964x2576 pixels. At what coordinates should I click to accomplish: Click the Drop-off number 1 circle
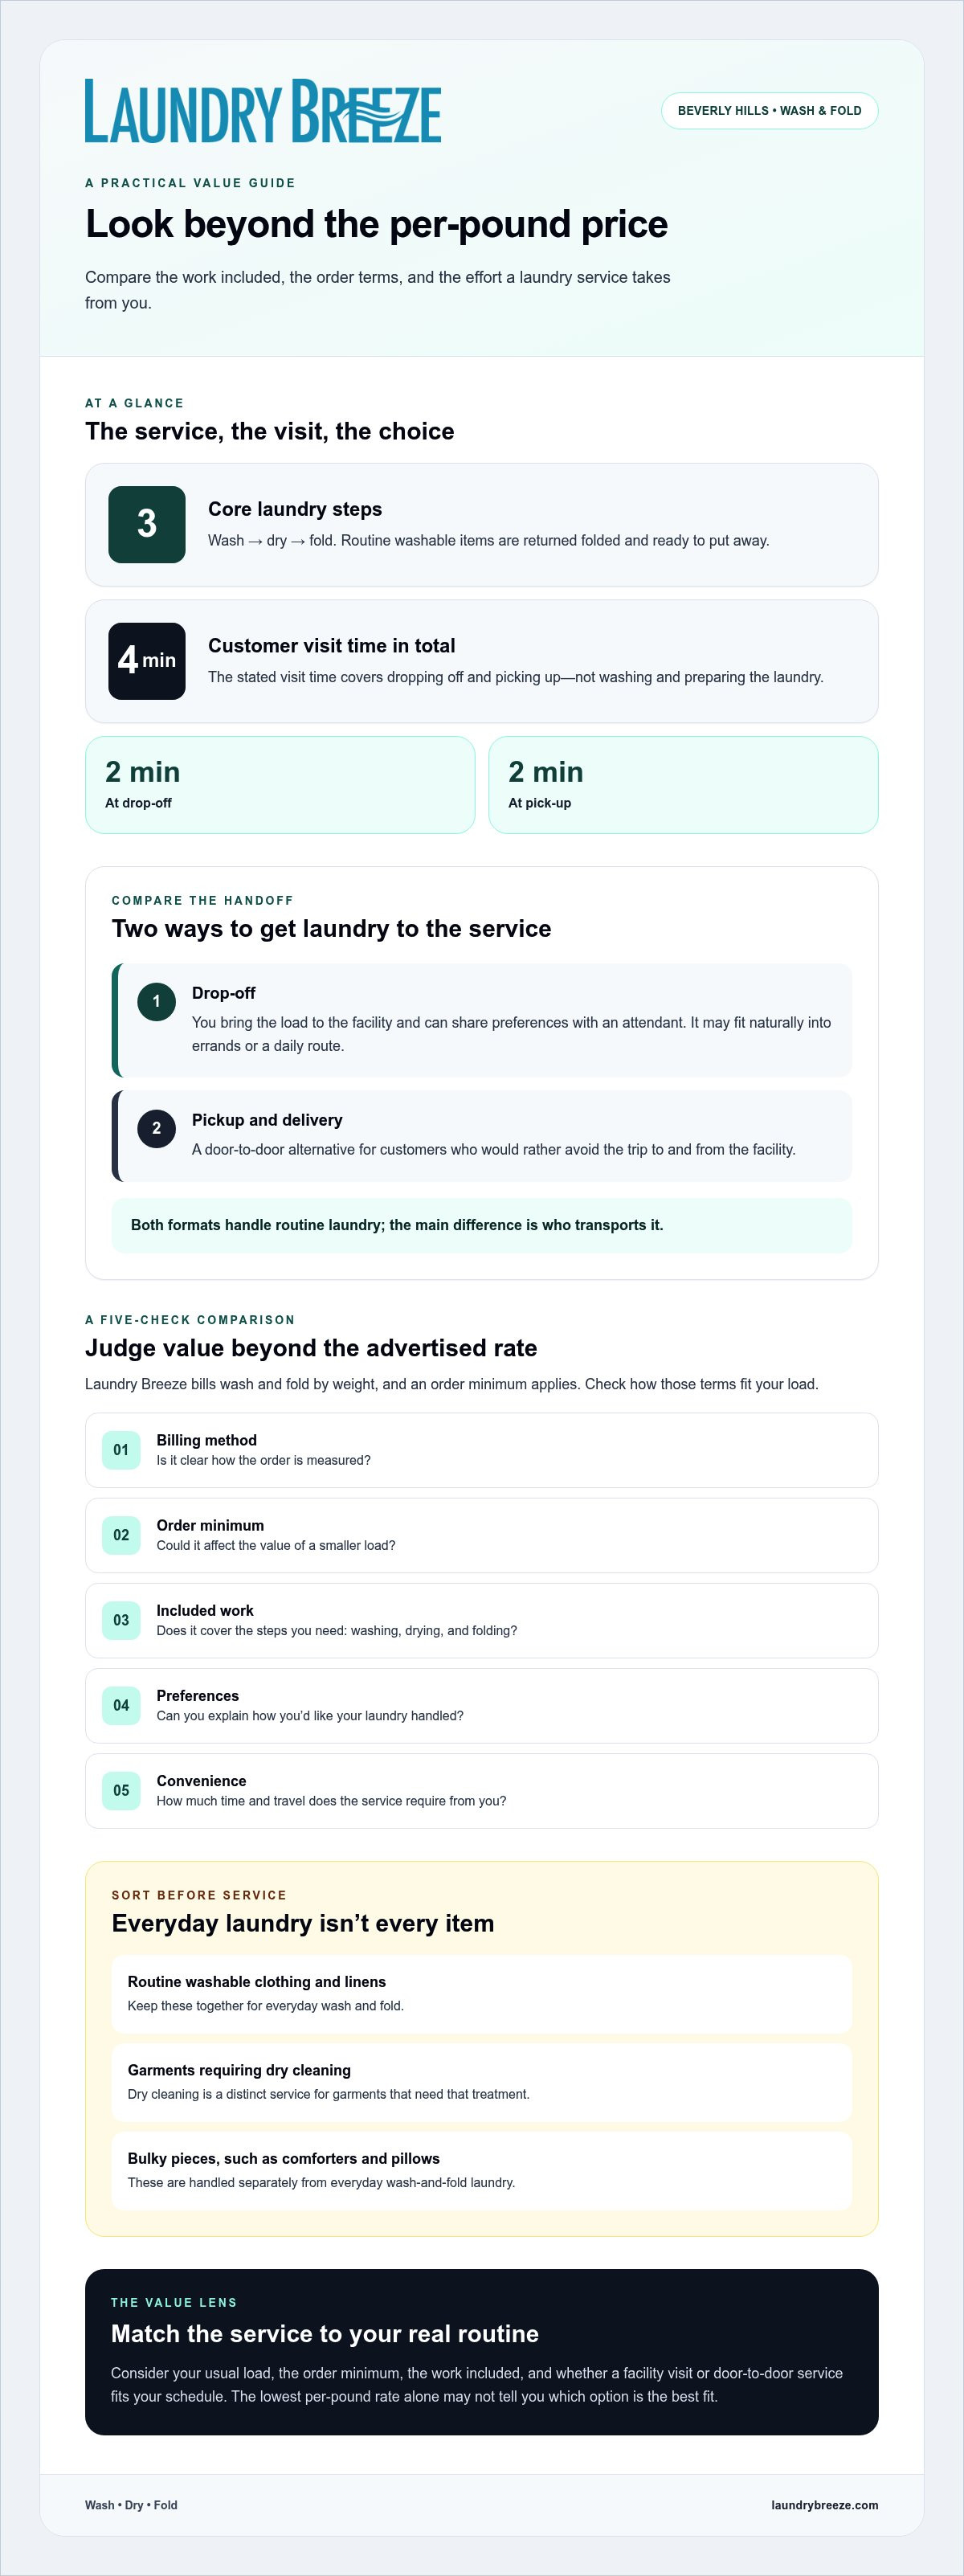(156, 1001)
